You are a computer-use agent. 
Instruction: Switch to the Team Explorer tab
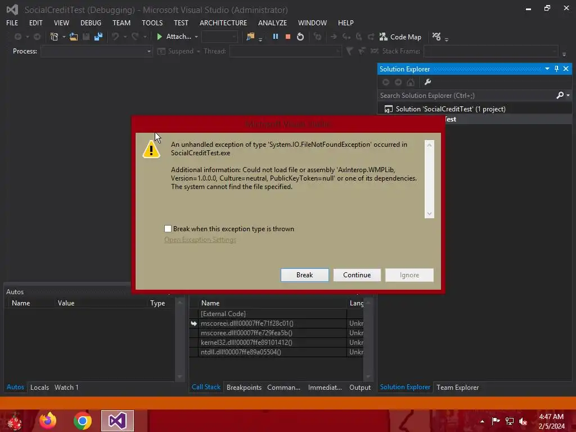[x=458, y=387]
